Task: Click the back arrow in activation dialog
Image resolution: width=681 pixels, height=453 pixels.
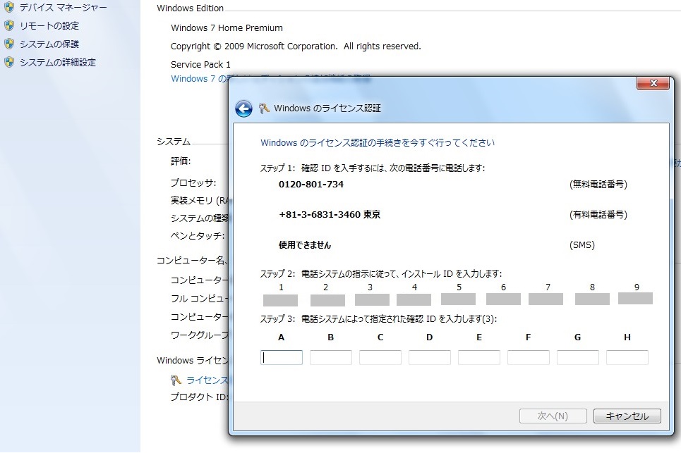Action: point(243,108)
